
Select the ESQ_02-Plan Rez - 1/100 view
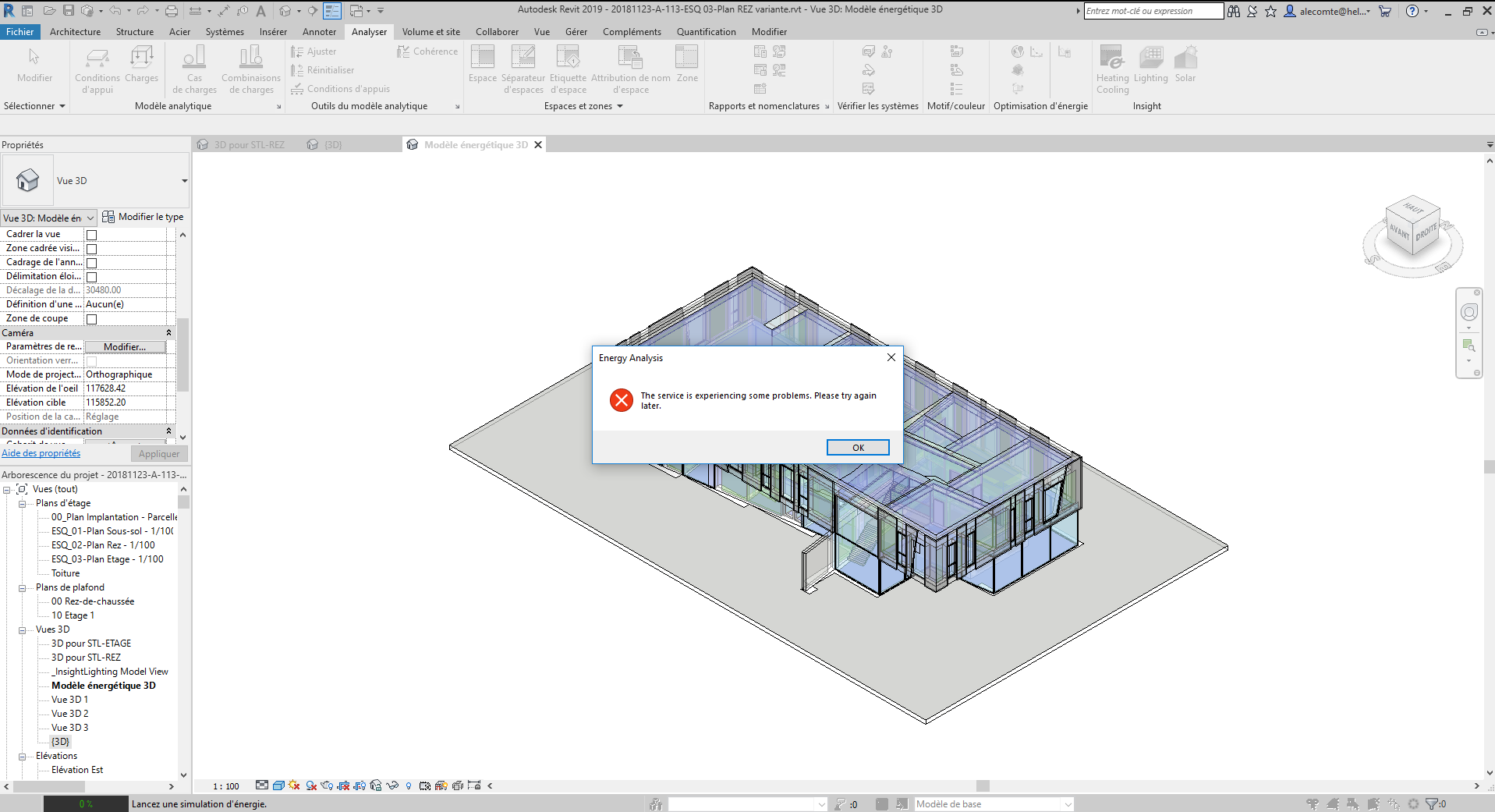(103, 545)
